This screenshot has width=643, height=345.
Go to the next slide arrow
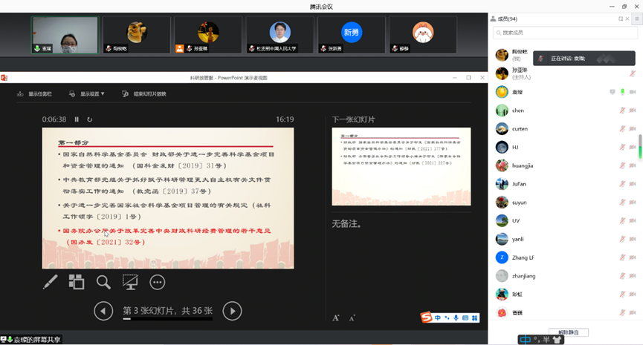(232, 311)
